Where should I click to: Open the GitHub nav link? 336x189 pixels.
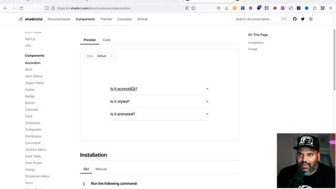coord(142,19)
